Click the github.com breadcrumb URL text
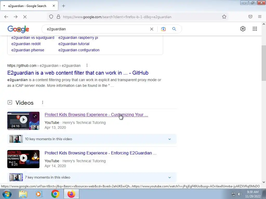 coord(44,66)
